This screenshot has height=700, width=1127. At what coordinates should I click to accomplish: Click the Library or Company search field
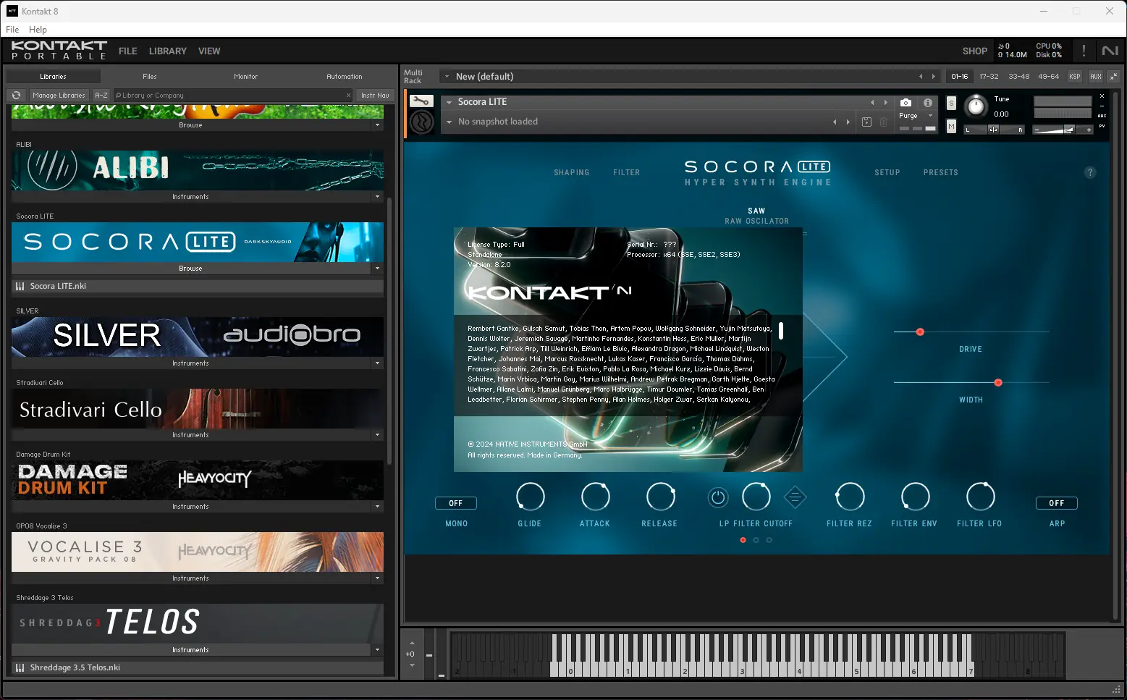[232, 95]
